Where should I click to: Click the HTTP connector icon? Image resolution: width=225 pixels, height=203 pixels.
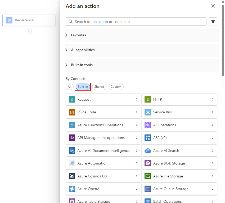147,99
